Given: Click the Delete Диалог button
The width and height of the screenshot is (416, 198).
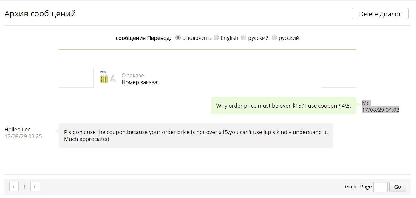Looking at the screenshot, I should pyautogui.click(x=380, y=14).
